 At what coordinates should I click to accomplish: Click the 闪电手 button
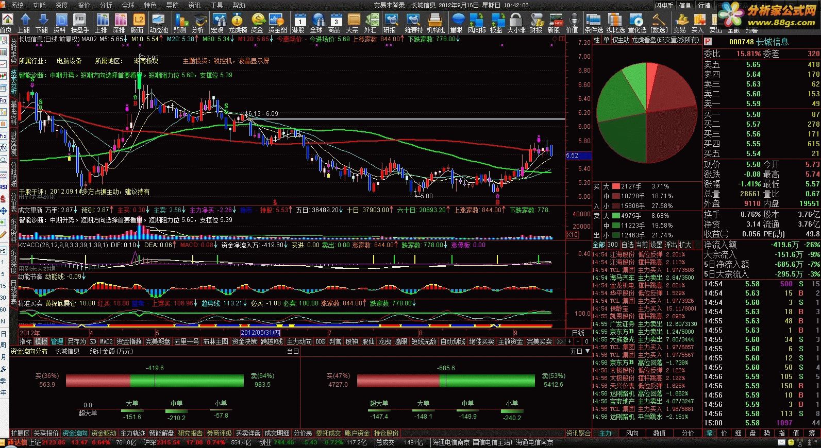(x=664, y=5)
